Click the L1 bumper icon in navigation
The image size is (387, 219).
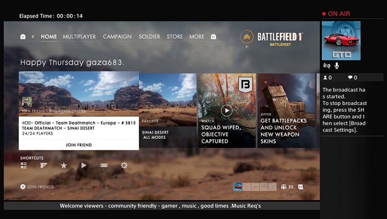tap(23, 37)
